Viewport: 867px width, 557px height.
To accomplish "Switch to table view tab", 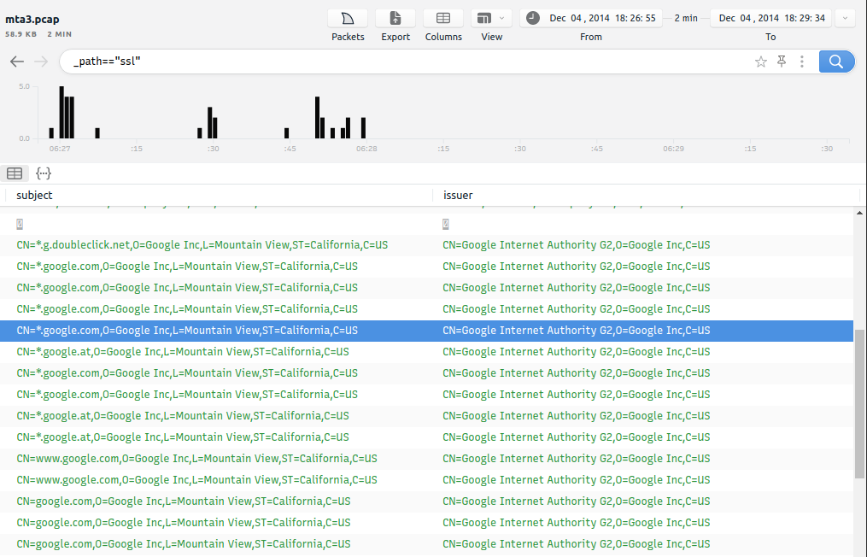I will [15, 173].
